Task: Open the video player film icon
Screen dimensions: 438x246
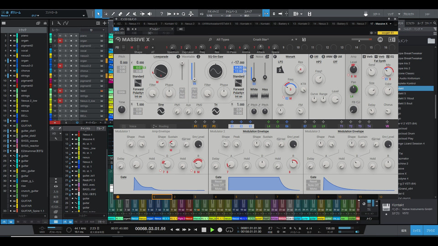Action: (x=309, y=14)
